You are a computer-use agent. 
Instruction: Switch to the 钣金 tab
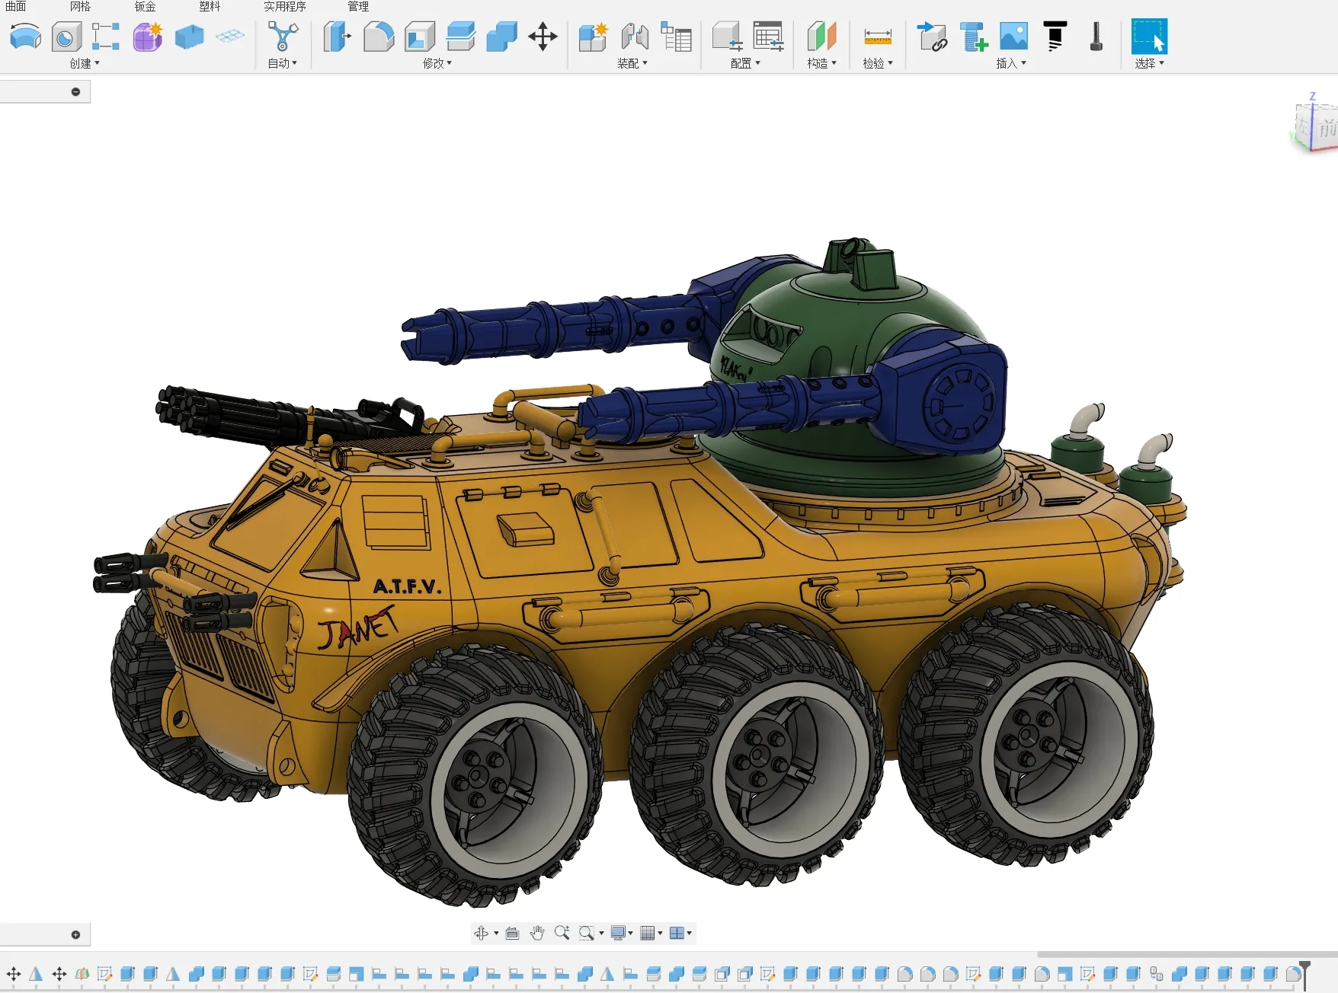(x=146, y=7)
